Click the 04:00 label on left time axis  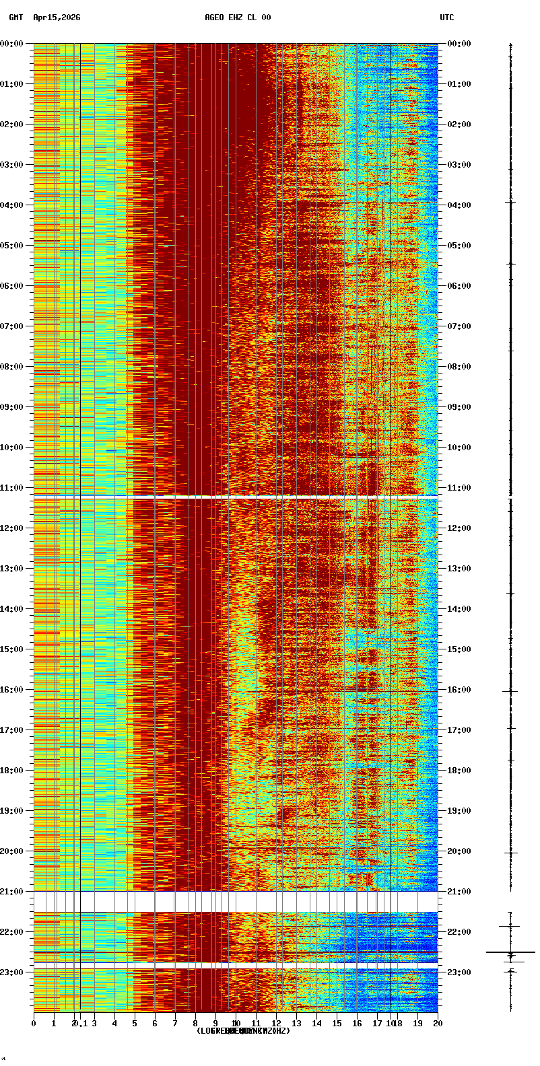point(11,205)
